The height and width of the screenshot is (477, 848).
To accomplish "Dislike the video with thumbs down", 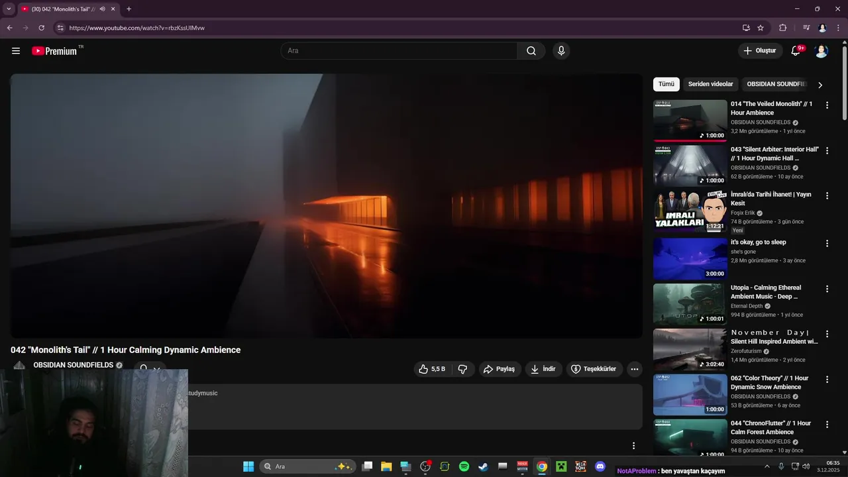I will point(463,369).
